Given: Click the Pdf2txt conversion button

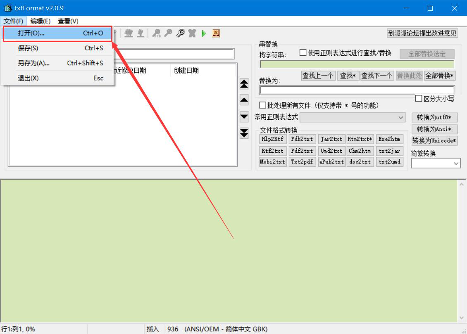Looking at the screenshot, I should (302, 151).
